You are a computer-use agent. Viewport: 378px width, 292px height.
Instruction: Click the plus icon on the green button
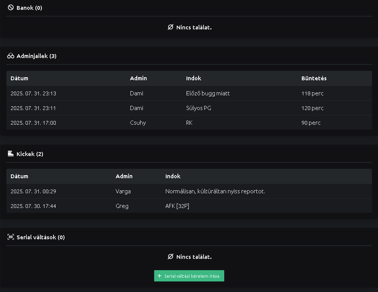[159, 276]
